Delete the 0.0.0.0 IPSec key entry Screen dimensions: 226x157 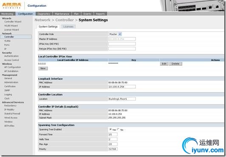click(x=175, y=64)
